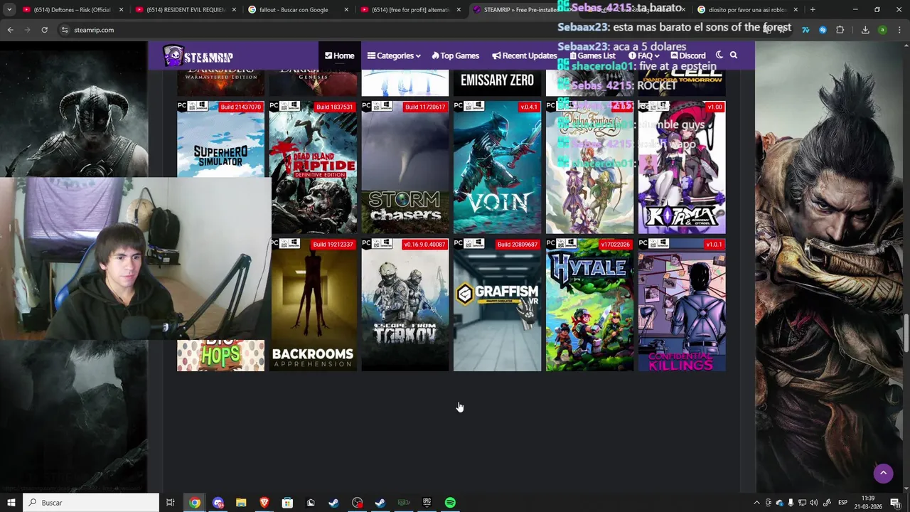Open the Hytale game card
910x512 pixels.
(x=589, y=304)
